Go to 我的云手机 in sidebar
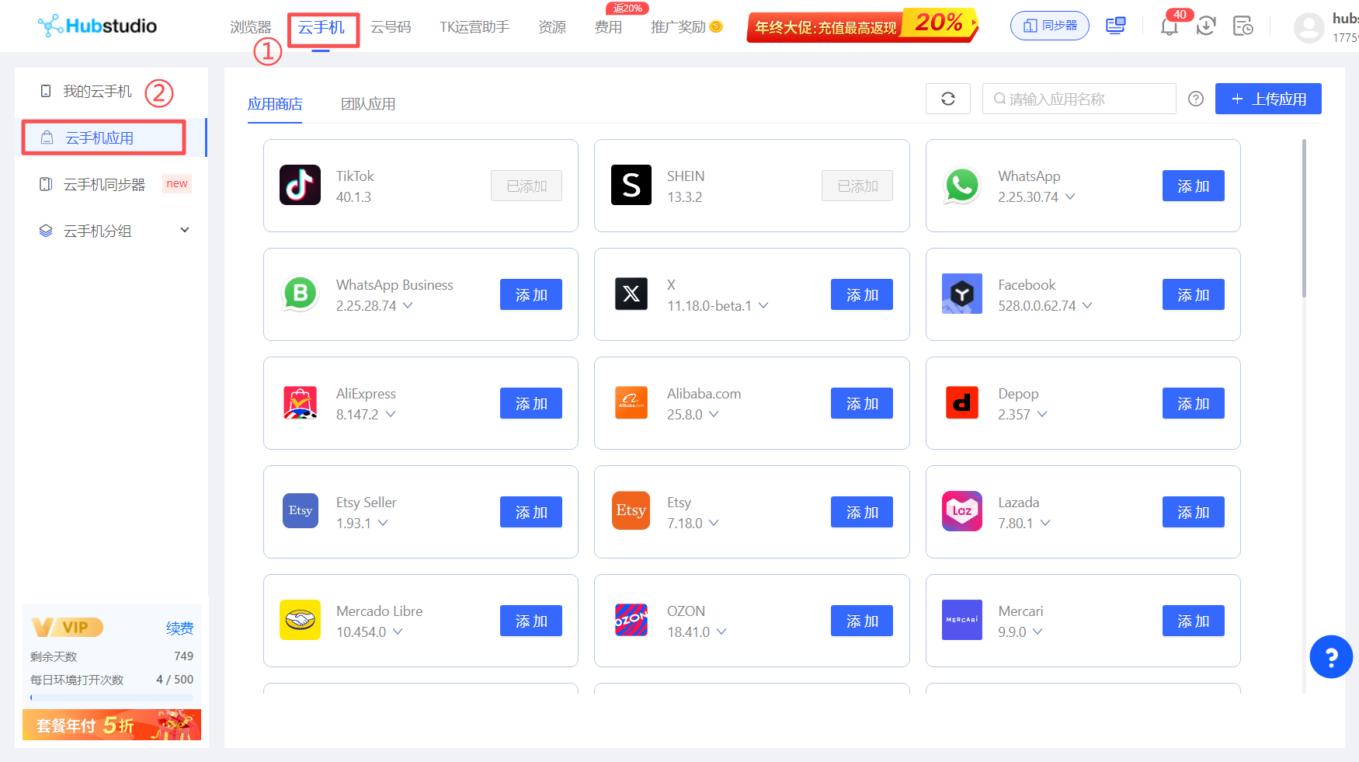 coord(97,92)
